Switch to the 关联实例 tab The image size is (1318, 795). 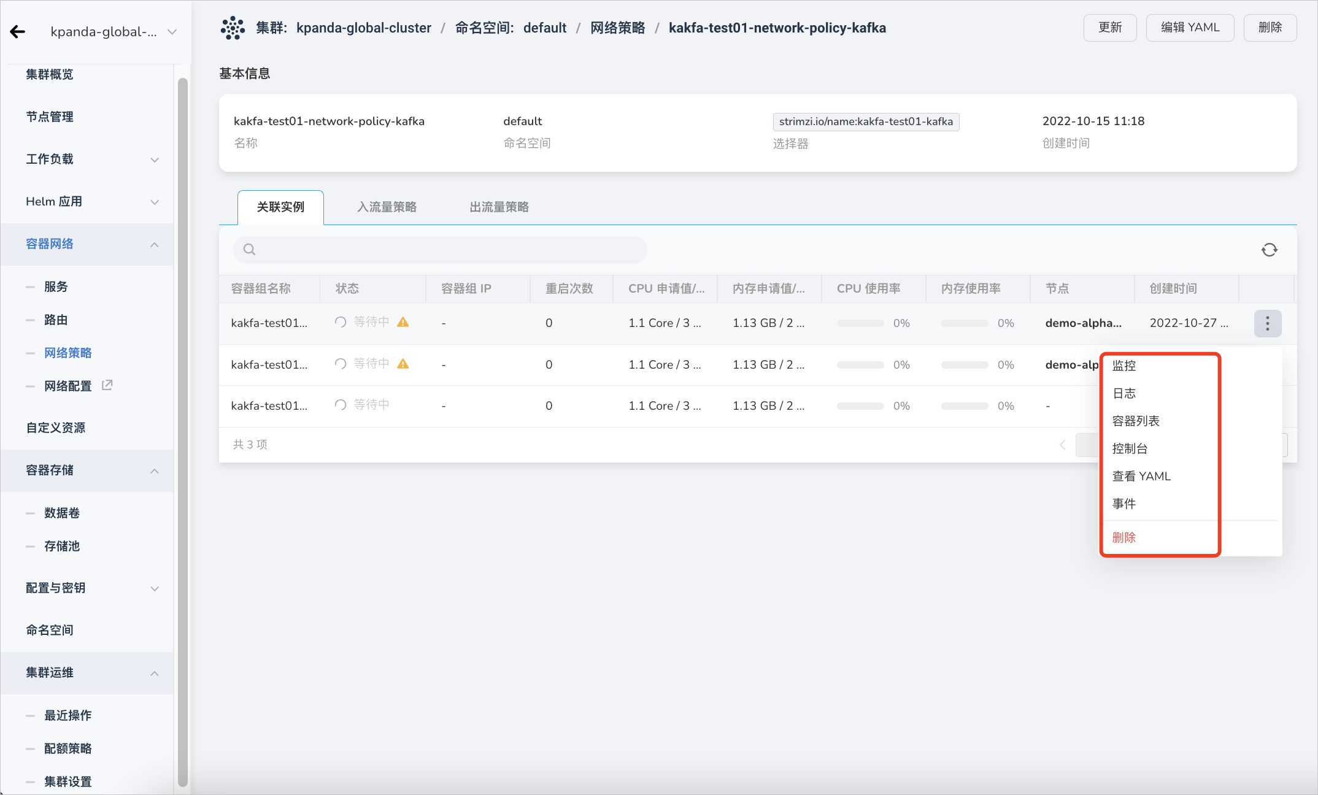(280, 207)
